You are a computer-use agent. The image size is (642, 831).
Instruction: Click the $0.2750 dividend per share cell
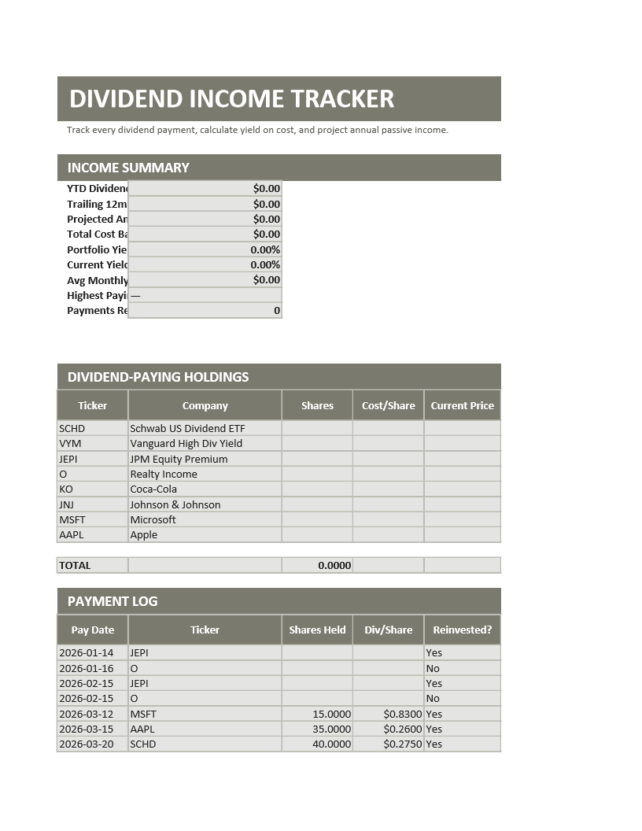[x=389, y=744]
